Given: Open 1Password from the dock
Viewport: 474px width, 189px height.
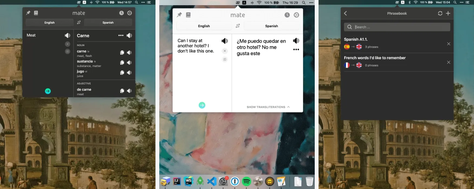Looking at the screenshot, I should 235,181.
